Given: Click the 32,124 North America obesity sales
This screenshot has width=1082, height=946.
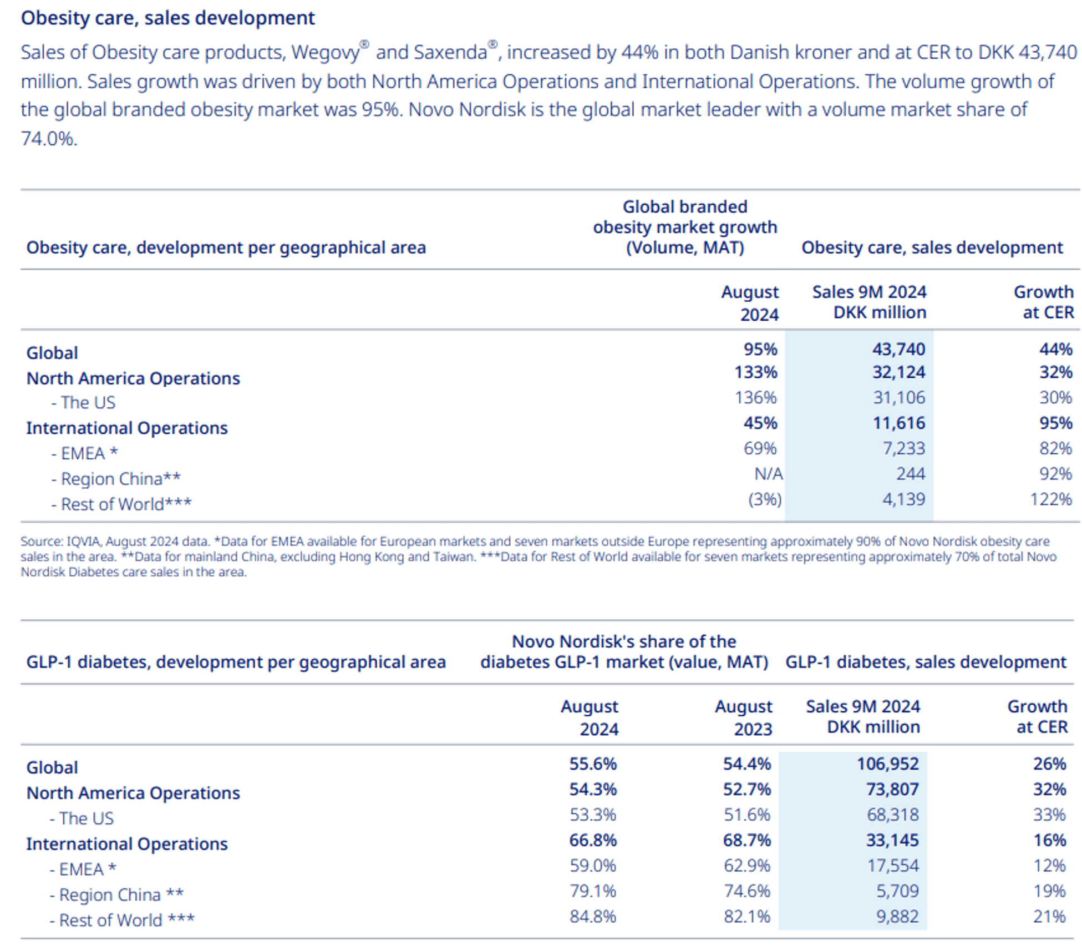Looking at the screenshot, I should [898, 372].
